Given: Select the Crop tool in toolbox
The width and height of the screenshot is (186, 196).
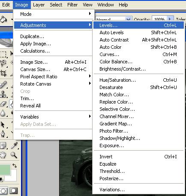Looking at the screenshot, I should pyautogui.click(x=3, y=73).
